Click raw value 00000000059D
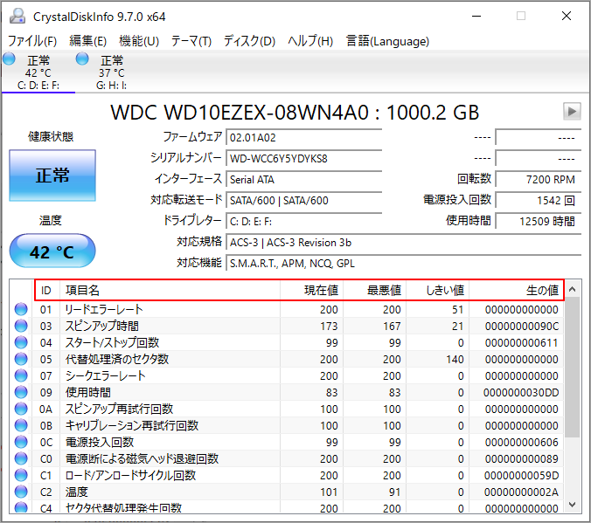 pyautogui.click(x=522, y=475)
